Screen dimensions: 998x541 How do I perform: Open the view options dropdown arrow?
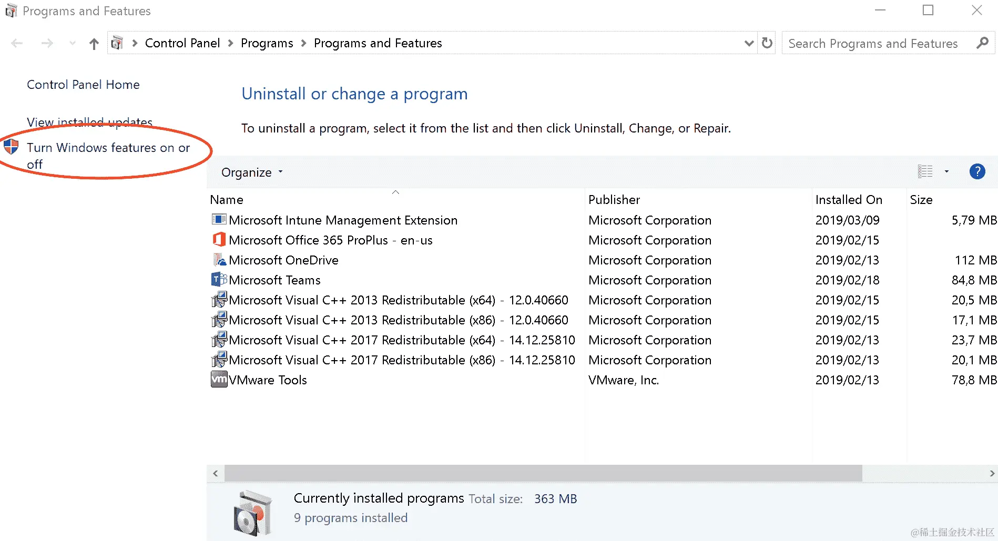[x=946, y=171]
